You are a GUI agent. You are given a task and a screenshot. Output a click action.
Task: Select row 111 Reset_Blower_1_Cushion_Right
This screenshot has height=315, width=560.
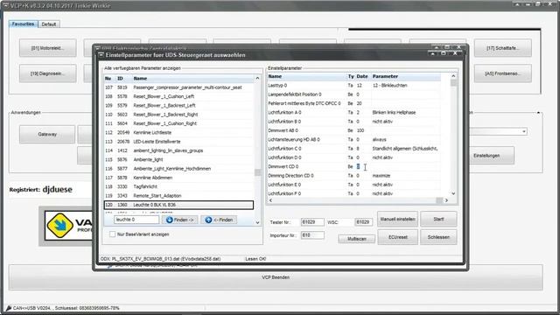(x=178, y=123)
